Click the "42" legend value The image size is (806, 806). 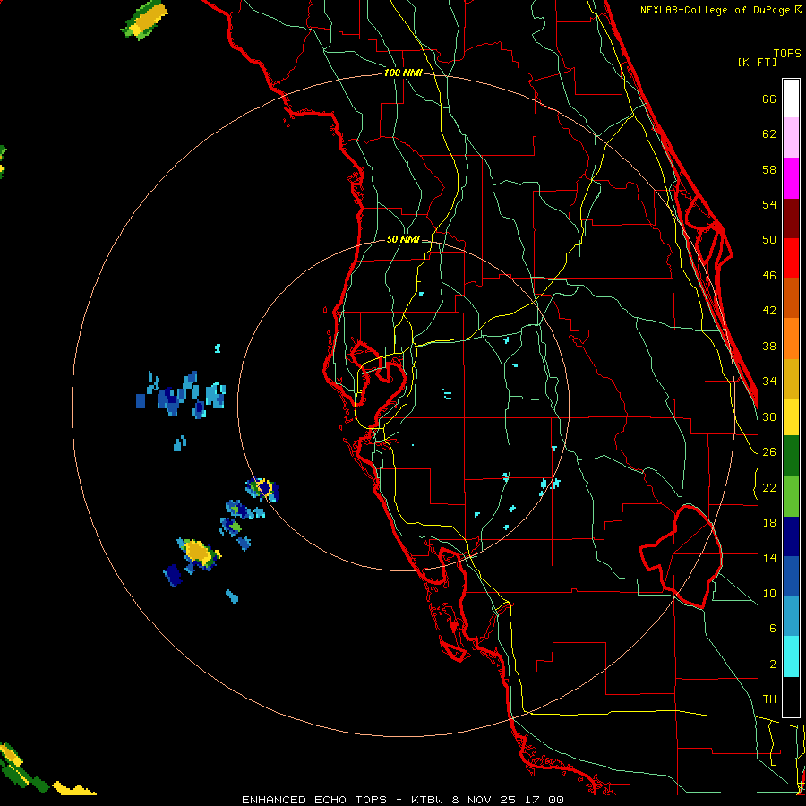tap(769, 311)
